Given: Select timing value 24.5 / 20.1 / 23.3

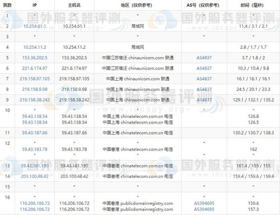Looking at the screenshot, I should [x=253, y=89].
